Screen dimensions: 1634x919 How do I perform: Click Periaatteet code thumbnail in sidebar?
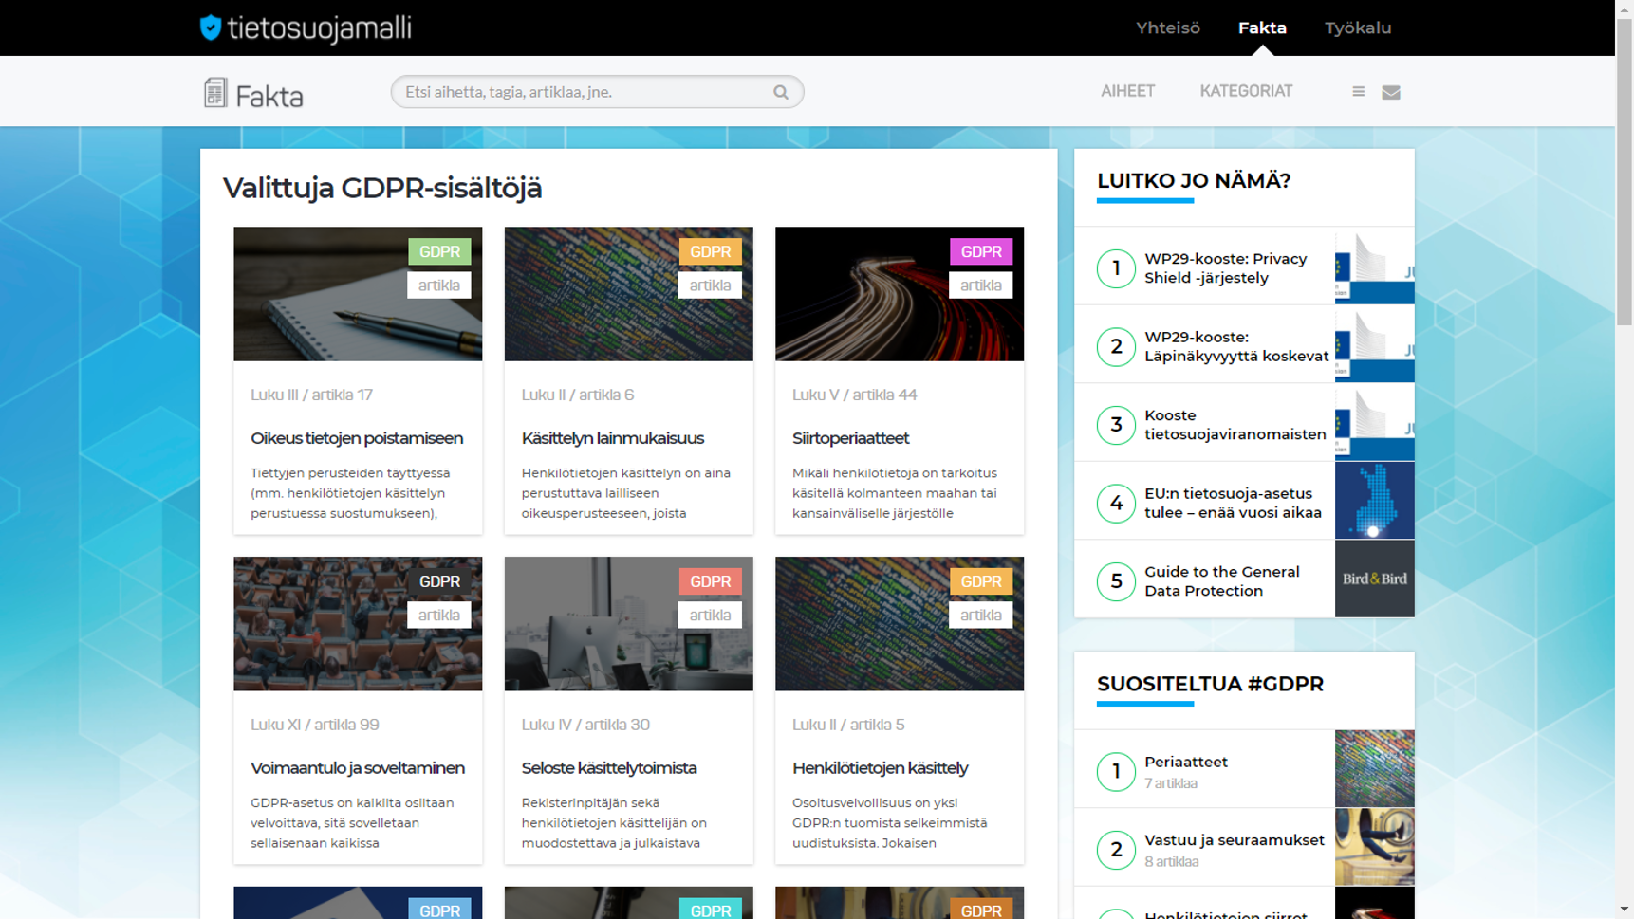tap(1374, 768)
